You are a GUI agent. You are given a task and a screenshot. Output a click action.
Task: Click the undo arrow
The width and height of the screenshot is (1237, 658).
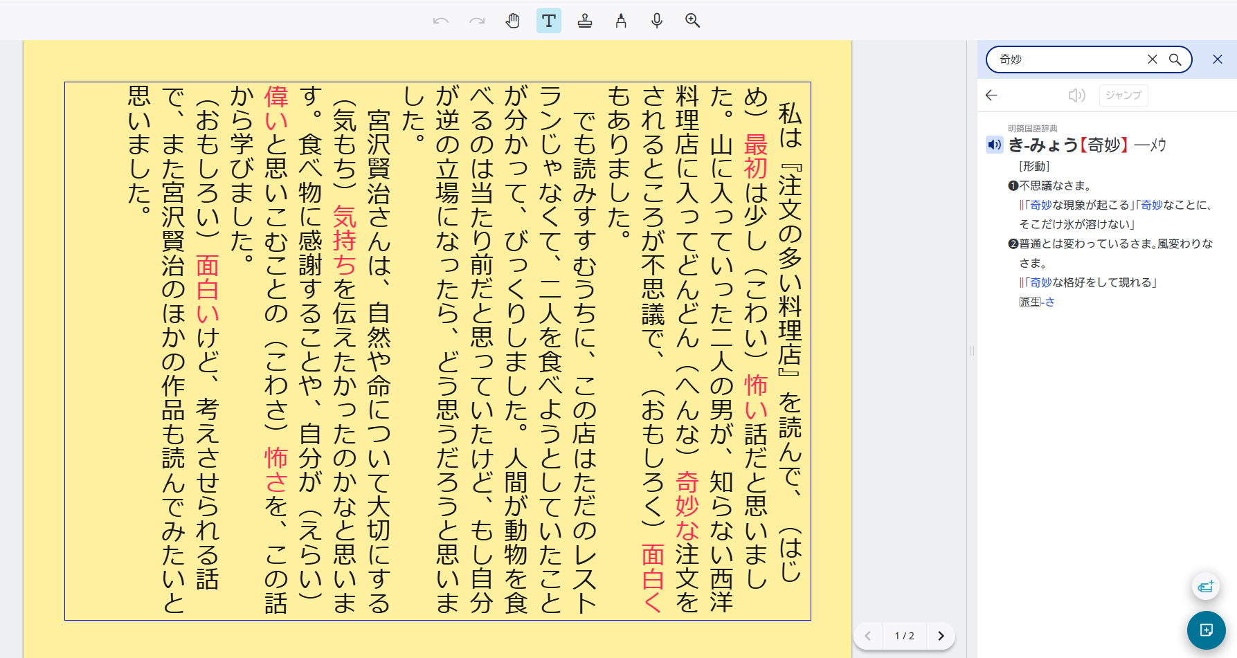[441, 21]
